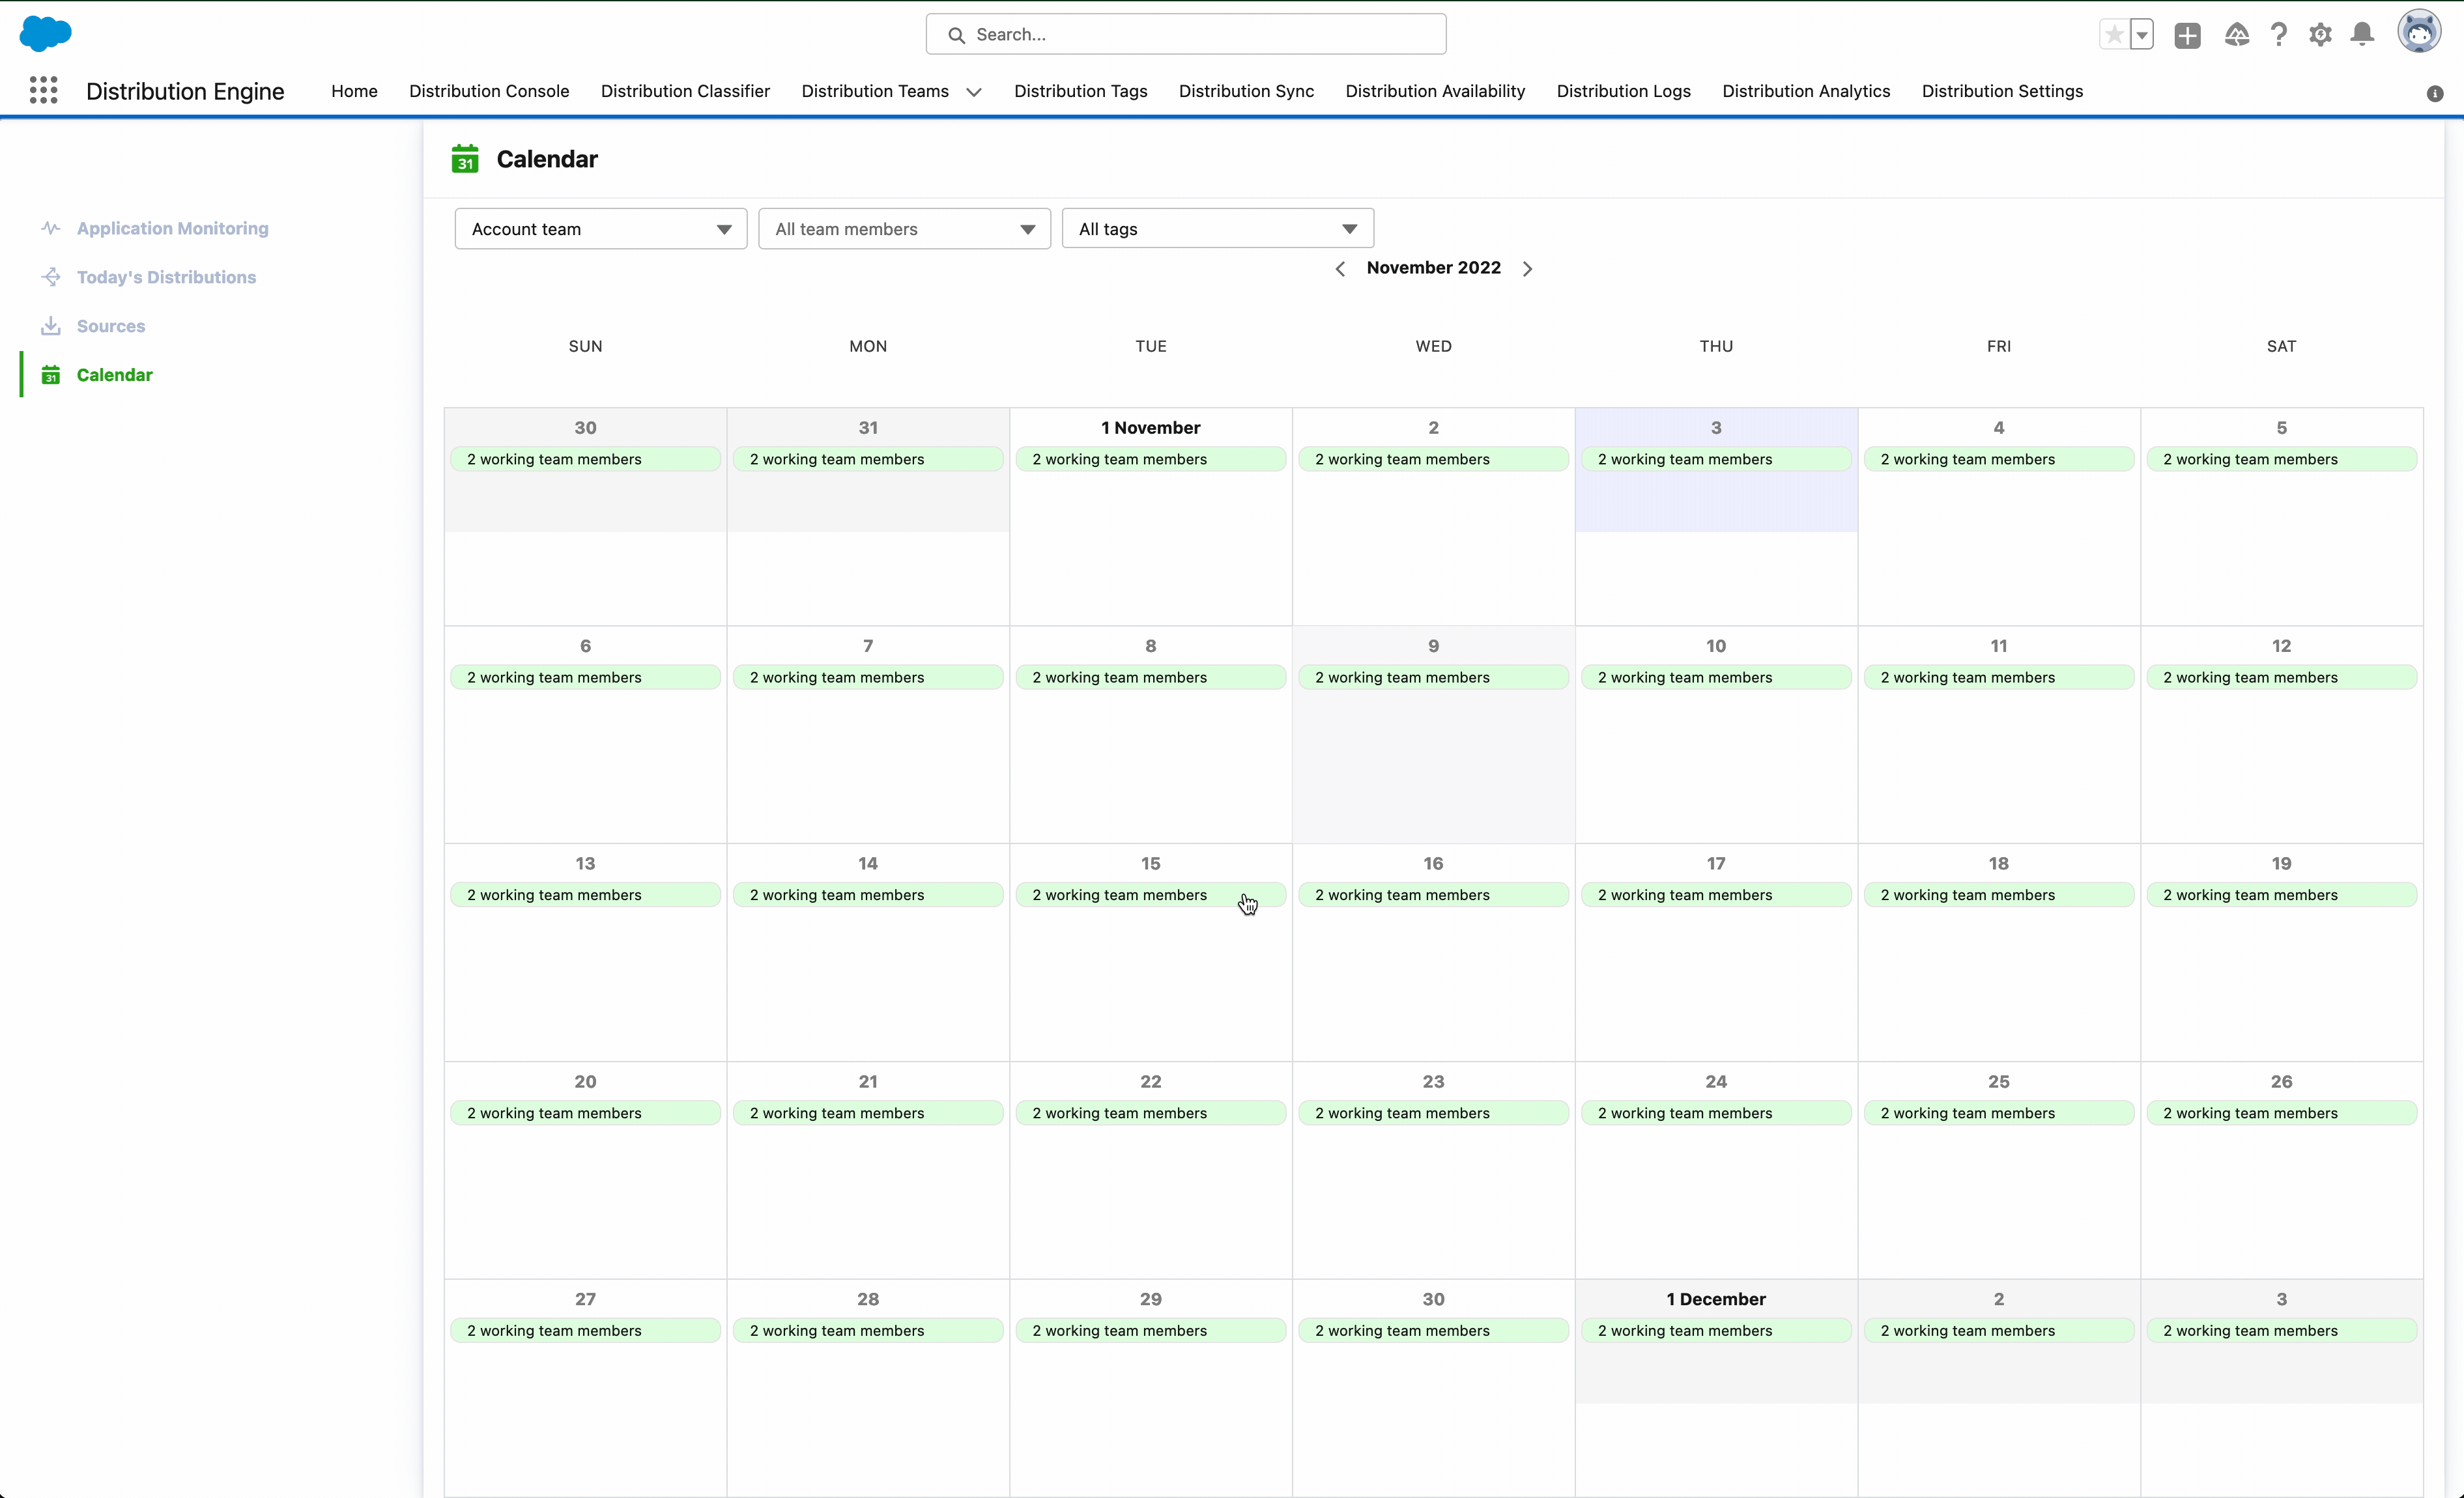Click working team members on November 9
Image resolution: width=2464 pixels, height=1498 pixels.
tap(1433, 677)
